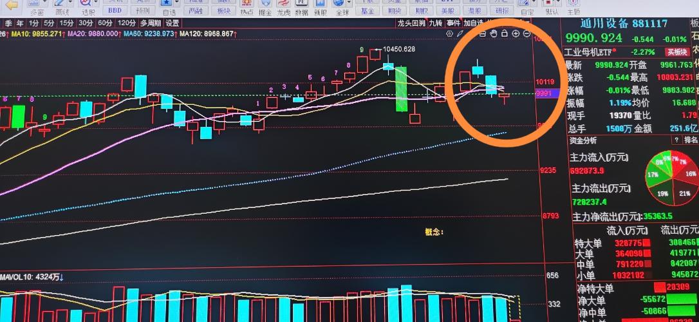Expand the 自选 favorites dropdown arrow
Viewport: 699px width, 322px height.
(178, 3)
